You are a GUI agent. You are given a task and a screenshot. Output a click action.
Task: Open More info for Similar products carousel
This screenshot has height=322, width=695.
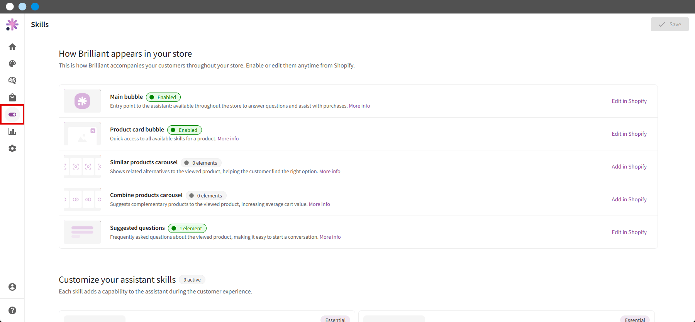pyautogui.click(x=330, y=172)
